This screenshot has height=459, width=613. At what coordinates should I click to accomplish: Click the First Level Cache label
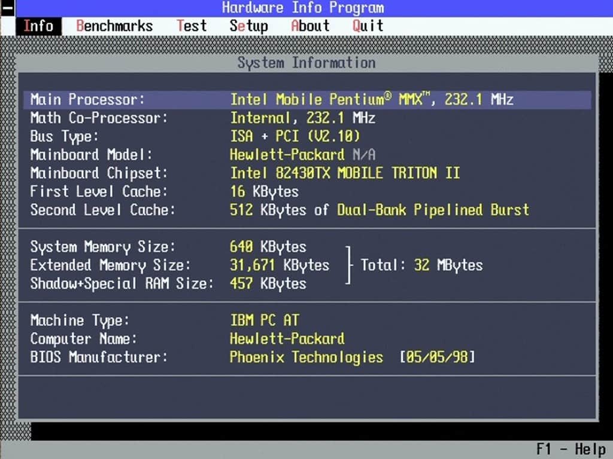click(99, 192)
